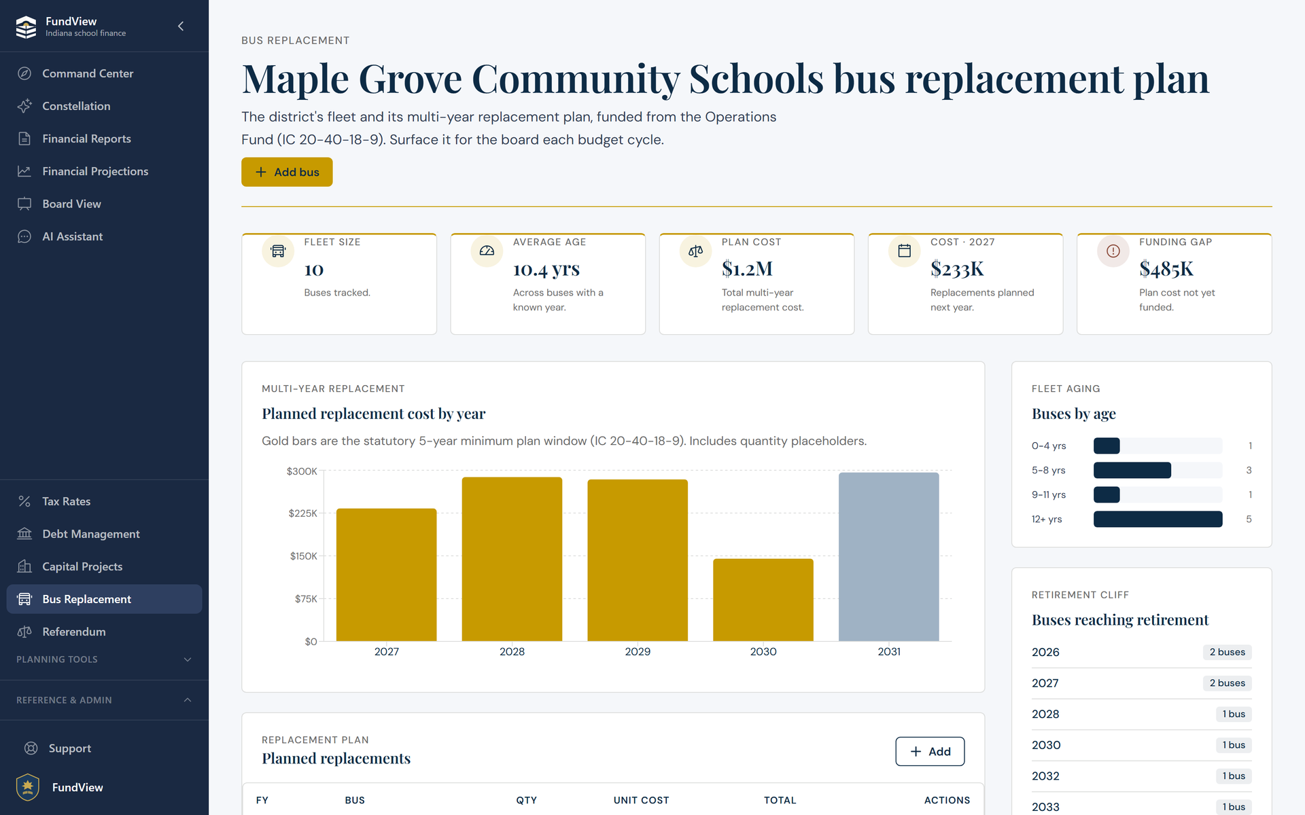Click the 2029 gold chart bar
Viewport: 1305px width, 815px height.
point(638,560)
